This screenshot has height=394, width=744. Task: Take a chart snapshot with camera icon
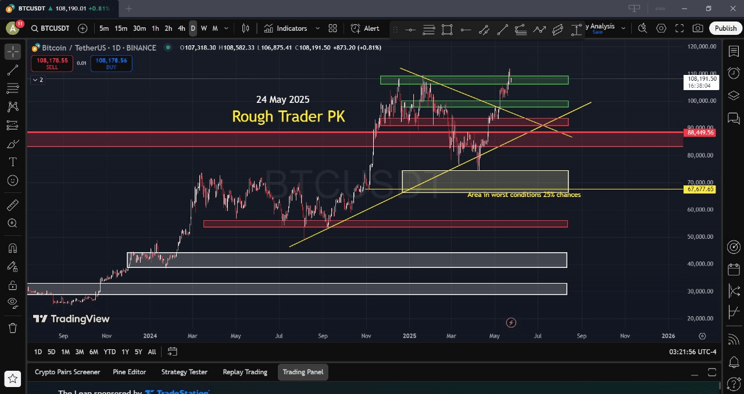[698, 28]
